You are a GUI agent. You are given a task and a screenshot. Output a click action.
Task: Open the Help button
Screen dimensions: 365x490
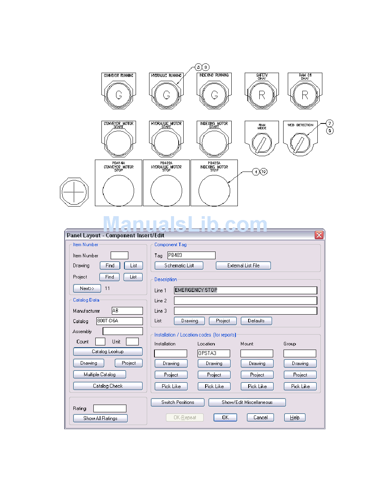(x=295, y=418)
